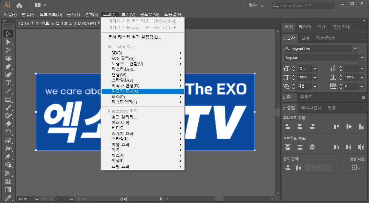
Task: Switch to the OpenType tab
Action: tap(325, 38)
